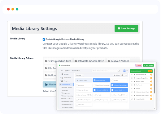Click the drag handle of Test Uploading Files row
The height and width of the screenshot is (115, 161).
pyautogui.click(x=133, y=75)
